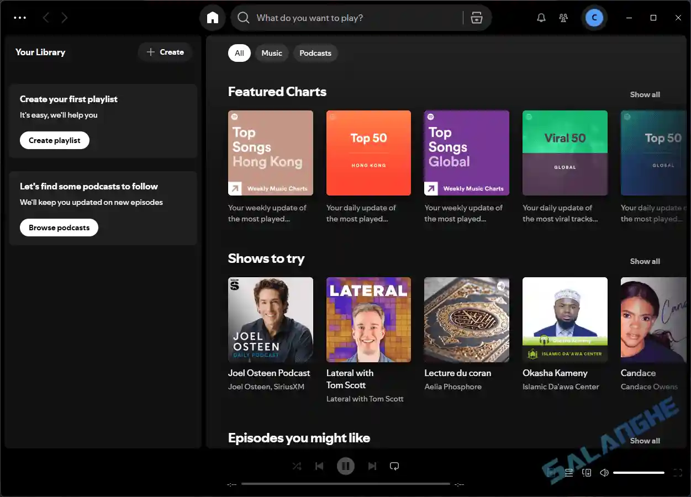
Task: Show all Featured Charts
Action: point(645,94)
